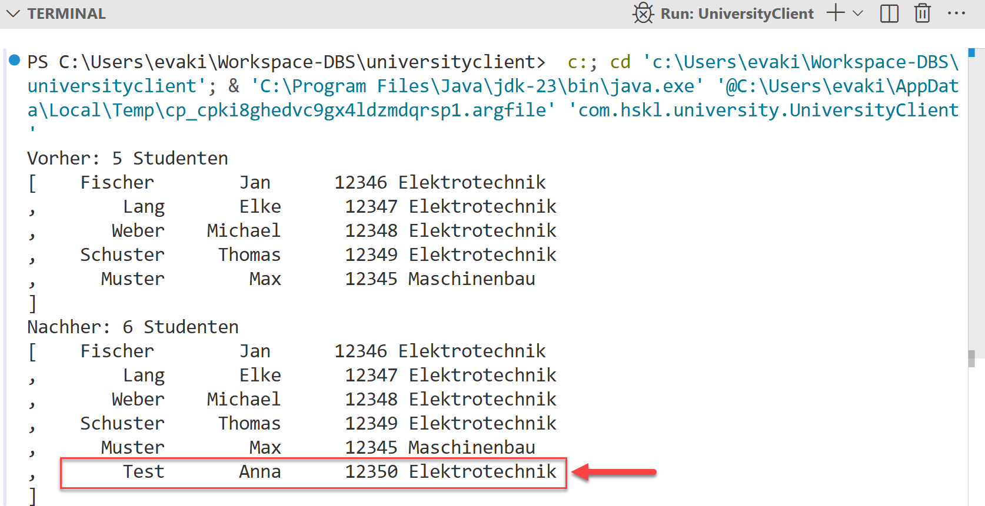
Task: Select the Run: UniversityClient terminal label
Action: click(737, 14)
